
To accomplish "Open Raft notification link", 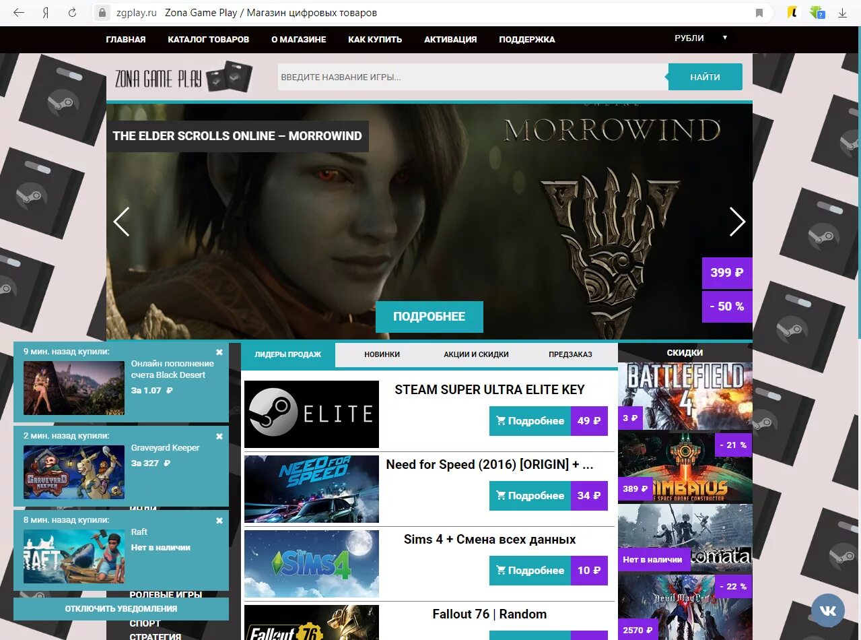I will click(x=139, y=532).
